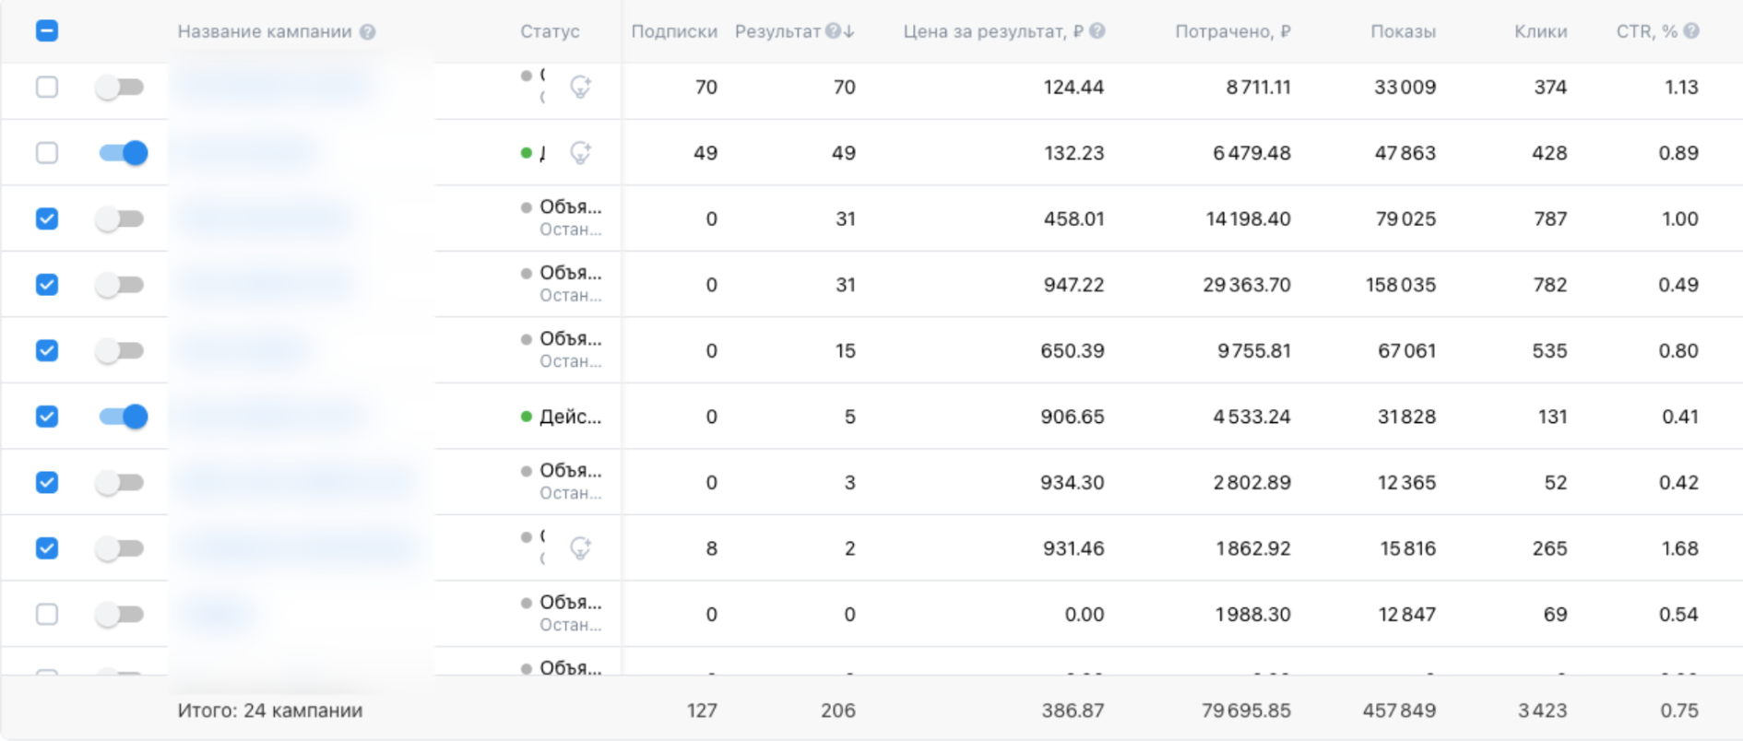Click the 47 863 impressions cell
This screenshot has width=1743, height=741.
pos(1405,153)
